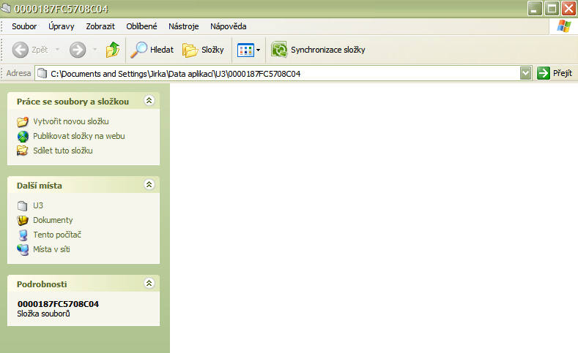Open U3 folder link in Další místa

(38, 205)
